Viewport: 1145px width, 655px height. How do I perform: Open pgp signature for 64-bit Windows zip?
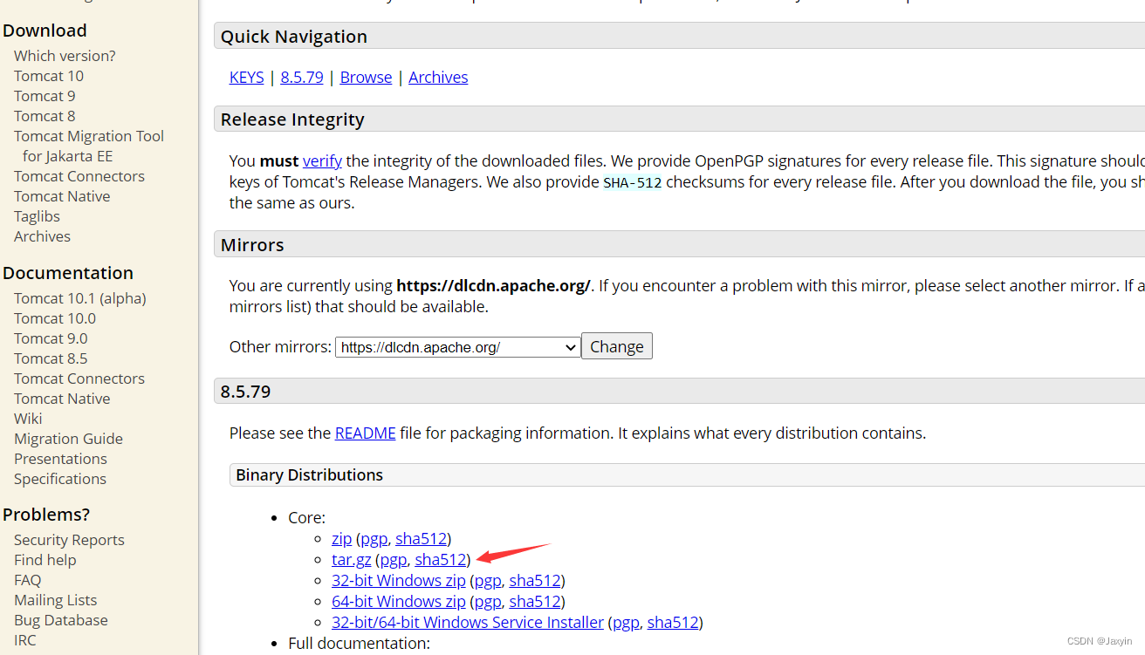point(488,602)
